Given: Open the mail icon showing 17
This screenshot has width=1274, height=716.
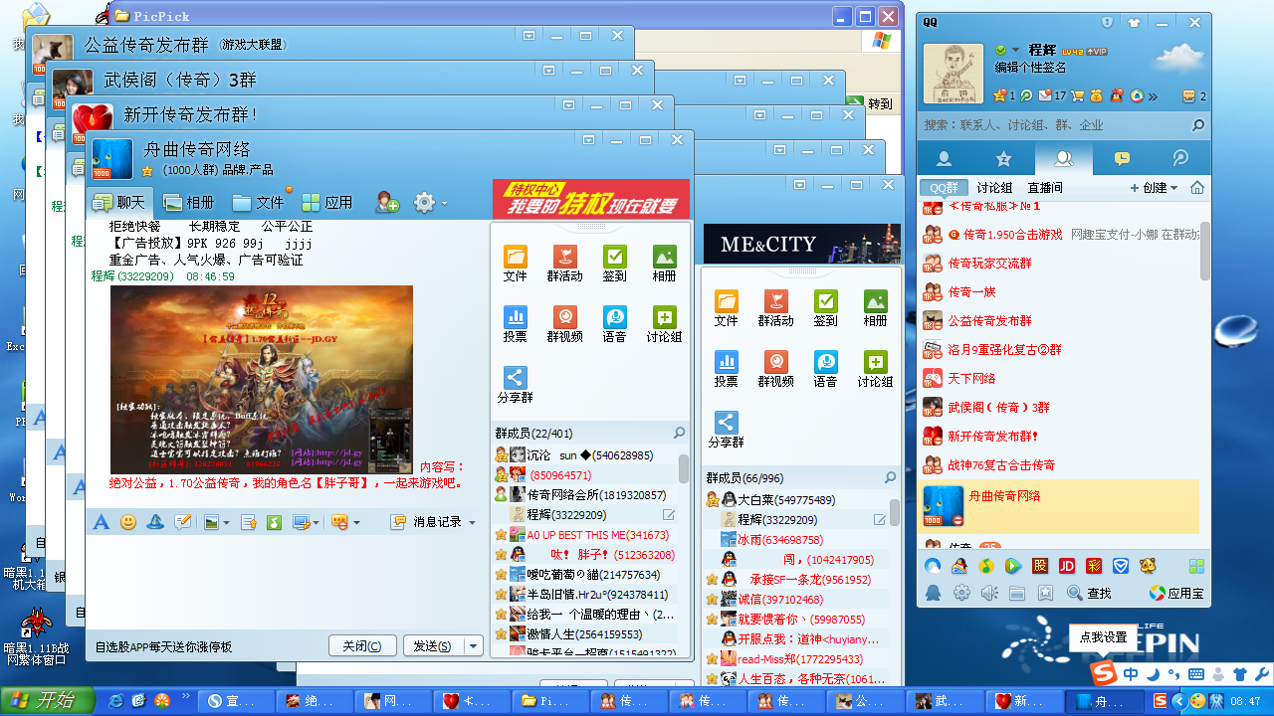Looking at the screenshot, I should (1044, 95).
